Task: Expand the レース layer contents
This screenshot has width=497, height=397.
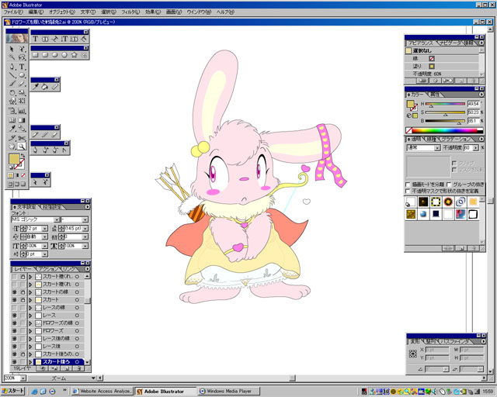Action: (30, 316)
